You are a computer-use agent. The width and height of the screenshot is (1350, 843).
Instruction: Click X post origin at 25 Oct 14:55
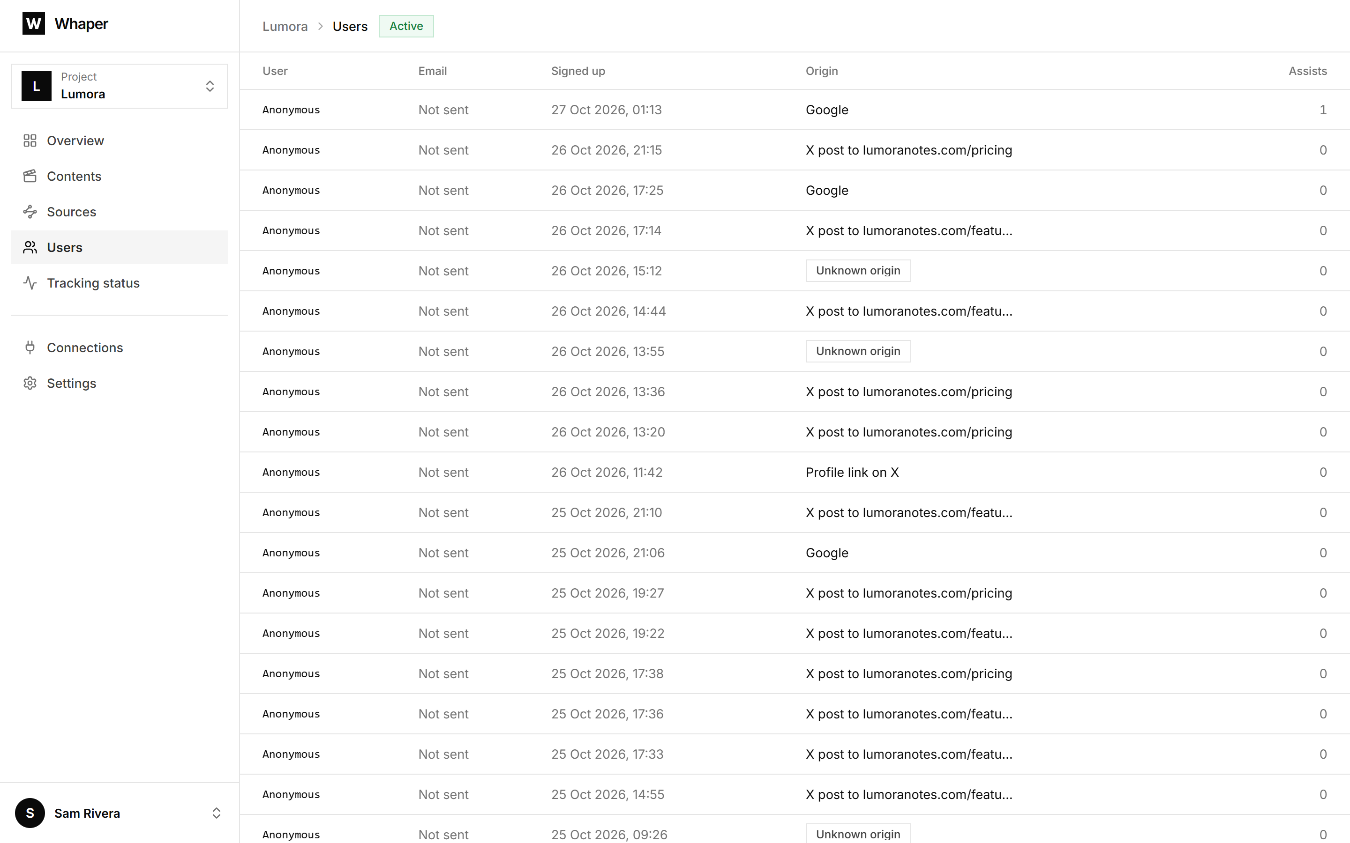click(909, 794)
